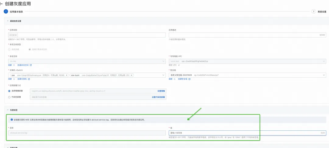Select the 代码包部署 radio button
This screenshot has height=148, width=329.
coord(9,97)
